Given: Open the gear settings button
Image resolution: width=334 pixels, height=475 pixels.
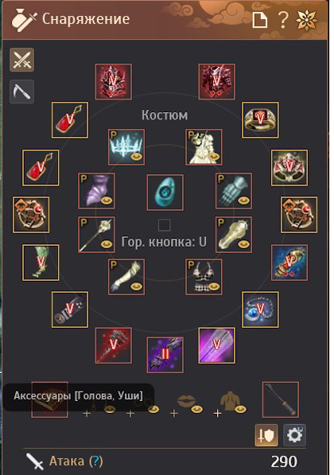Looking at the screenshot, I should click(x=294, y=436).
